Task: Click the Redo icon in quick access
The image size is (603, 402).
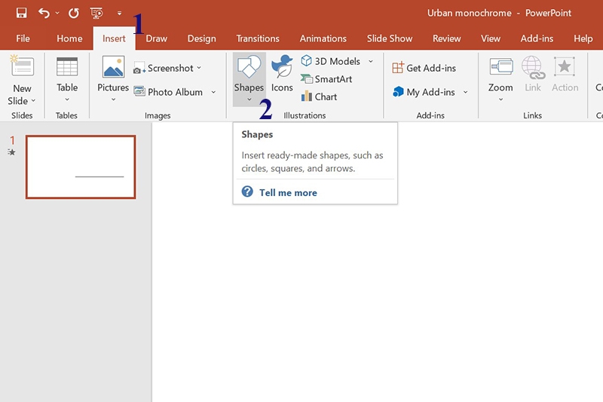Action: click(x=73, y=13)
